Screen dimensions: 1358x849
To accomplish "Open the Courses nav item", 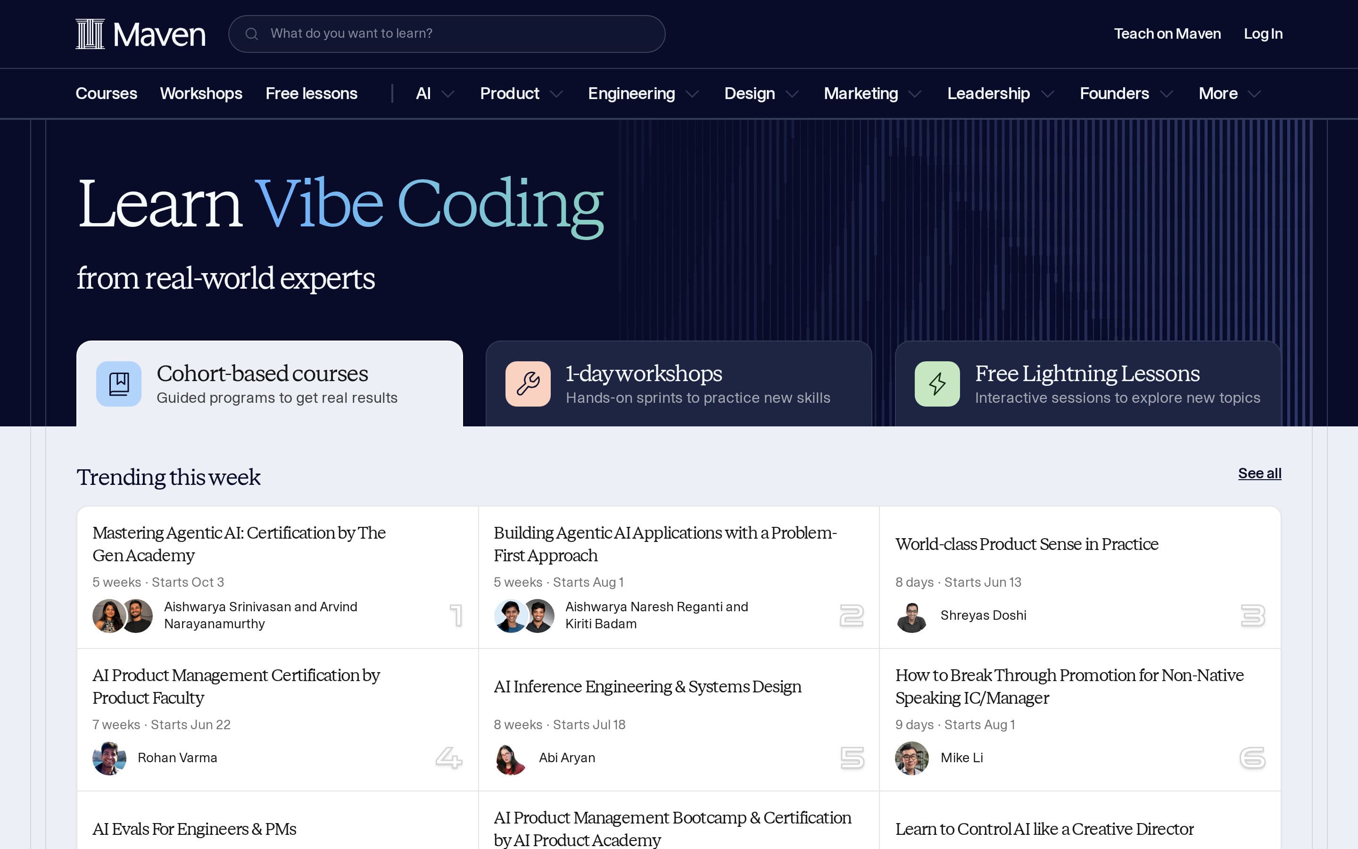I will pos(106,94).
